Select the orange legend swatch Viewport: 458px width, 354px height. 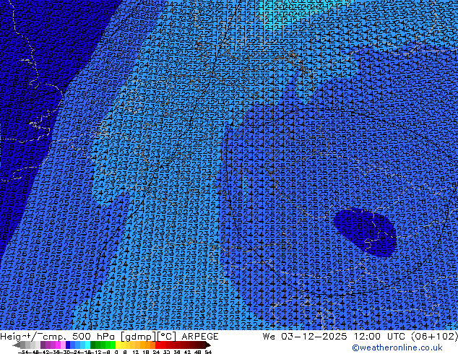(152, 345)
